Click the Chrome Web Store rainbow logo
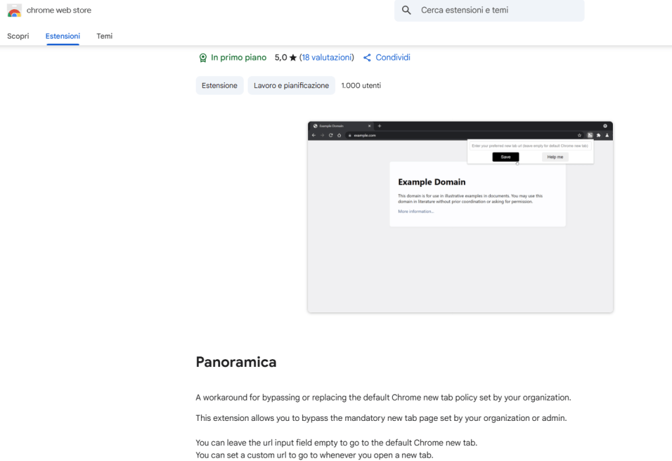The image size is (672, 461). point(14,11)
